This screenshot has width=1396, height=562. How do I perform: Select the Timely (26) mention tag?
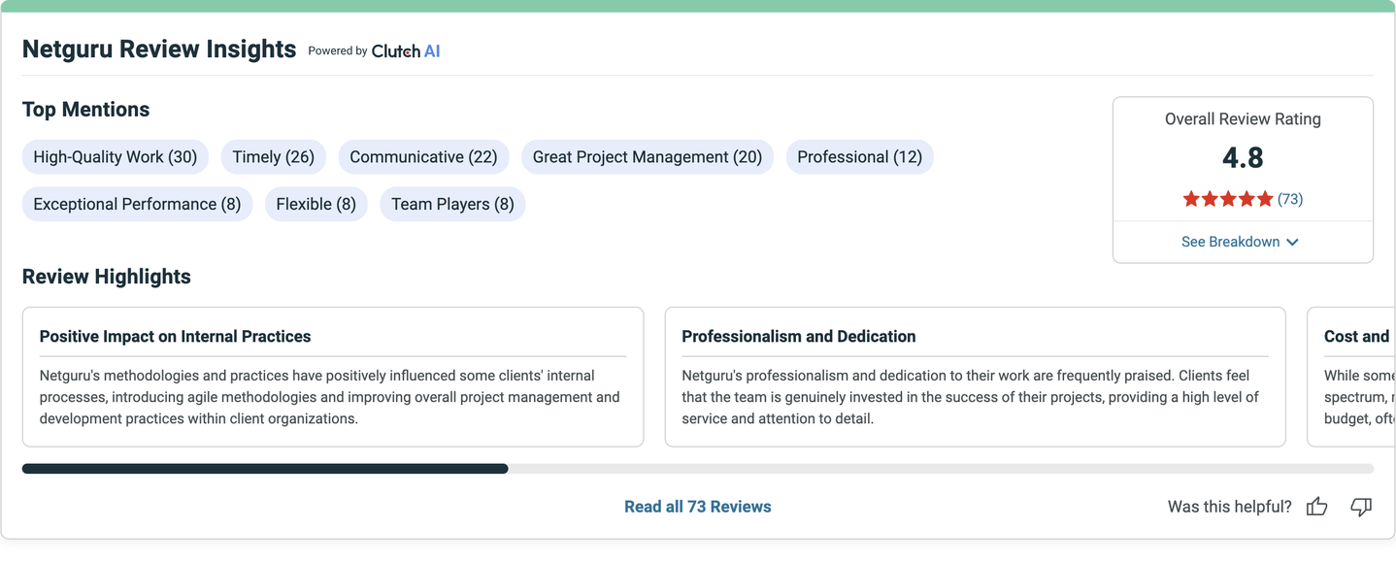(x=274, y=157)
